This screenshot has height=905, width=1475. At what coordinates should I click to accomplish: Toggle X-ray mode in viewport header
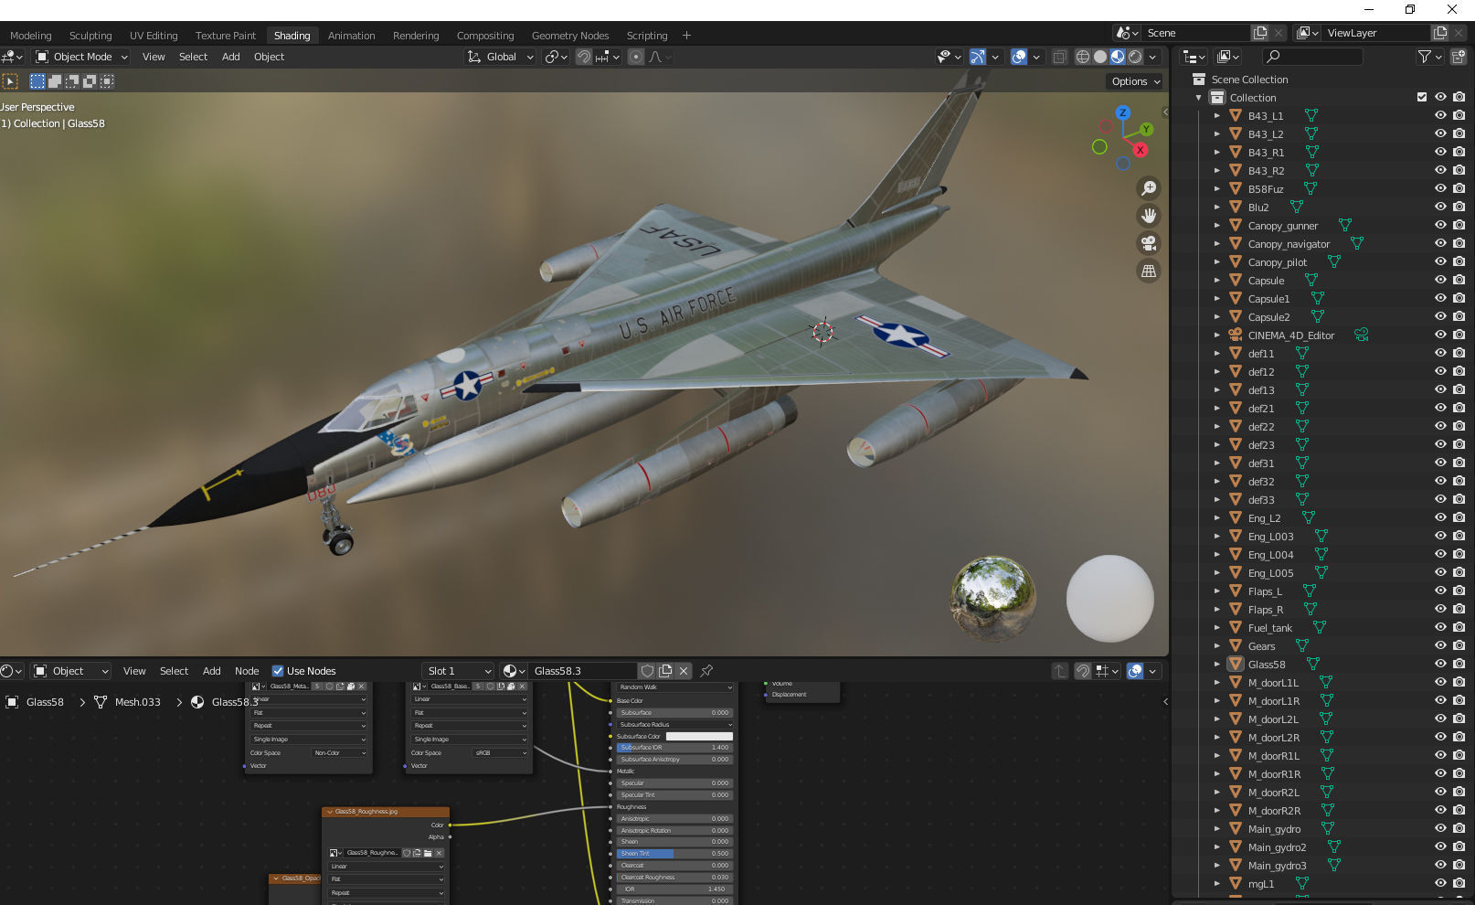tap(1059, 57)
